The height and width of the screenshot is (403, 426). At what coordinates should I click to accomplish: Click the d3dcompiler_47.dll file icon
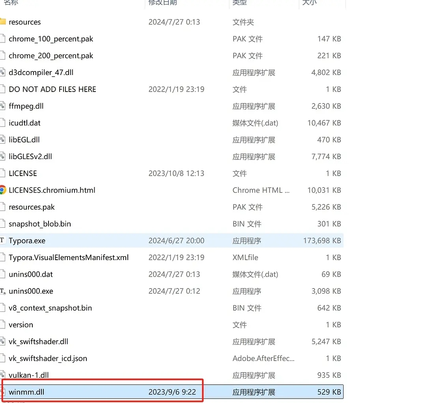pyautogui.click(x=2, y=72)
